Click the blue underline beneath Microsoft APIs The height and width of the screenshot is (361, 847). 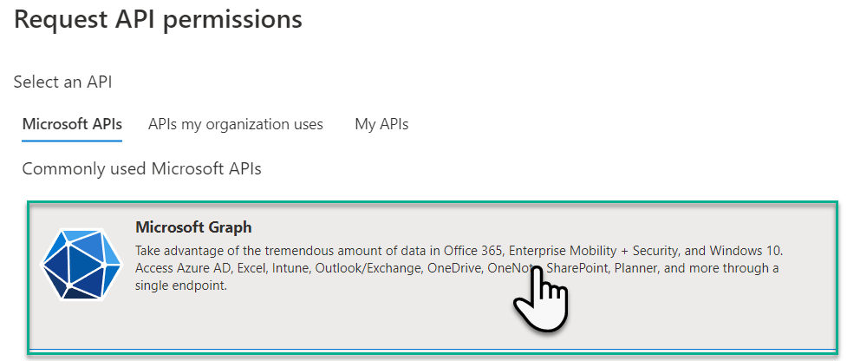tap(72, 141)
